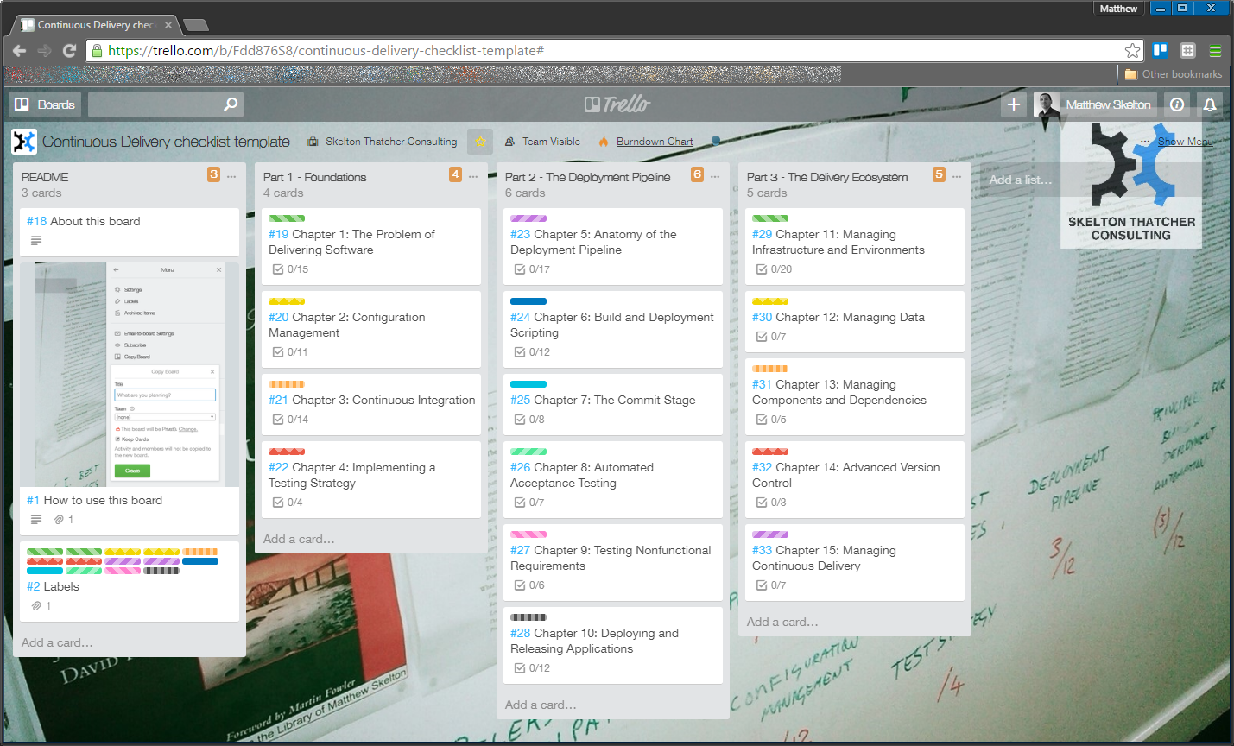Image resolution: width=1234 pixels, height=746 pixels.
Task: Open a new browser tab
Action: tap(196, 25)
